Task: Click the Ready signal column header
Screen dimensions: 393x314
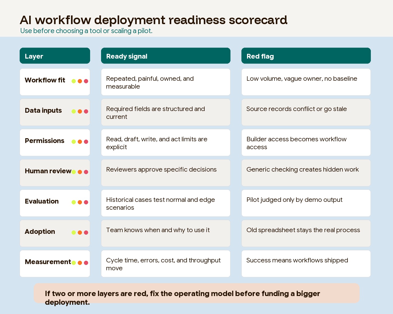Action: pyautogui.click(x=166, y=56)
